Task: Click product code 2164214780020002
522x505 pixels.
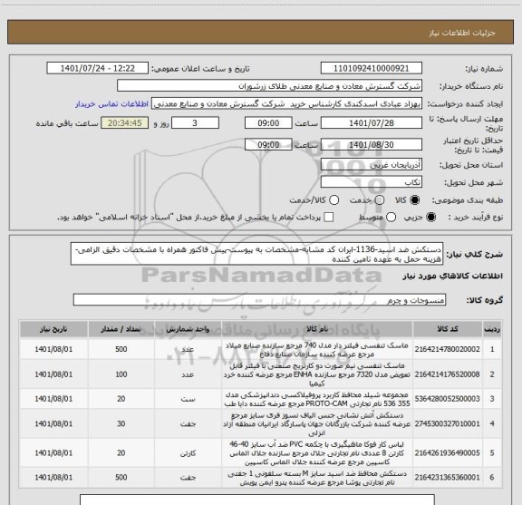Action: click(x=448, y=349)
